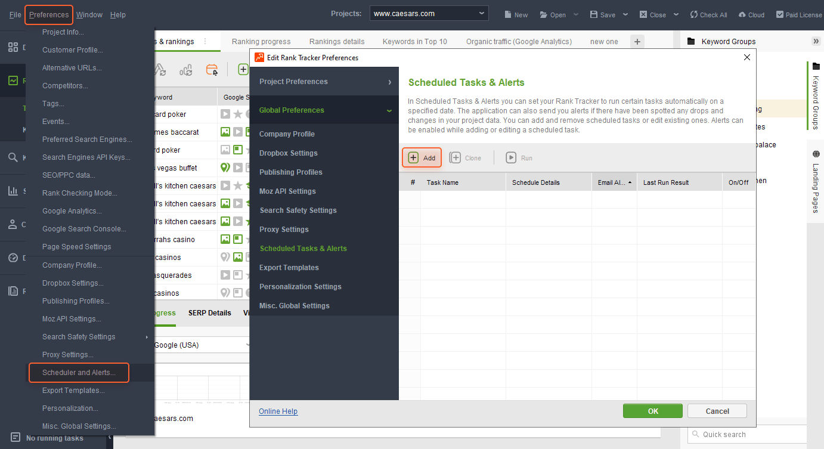The height and width of the screenshot is (449, 824).
Task: Click the plus to add workspace tab
Action: [x=637, y=42]
